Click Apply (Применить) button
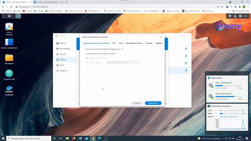Viewport: 251px width, 141px height. pos(153,103)
